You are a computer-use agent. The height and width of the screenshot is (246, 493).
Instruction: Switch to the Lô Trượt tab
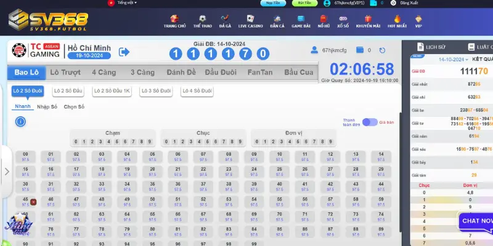pos(65,73)
